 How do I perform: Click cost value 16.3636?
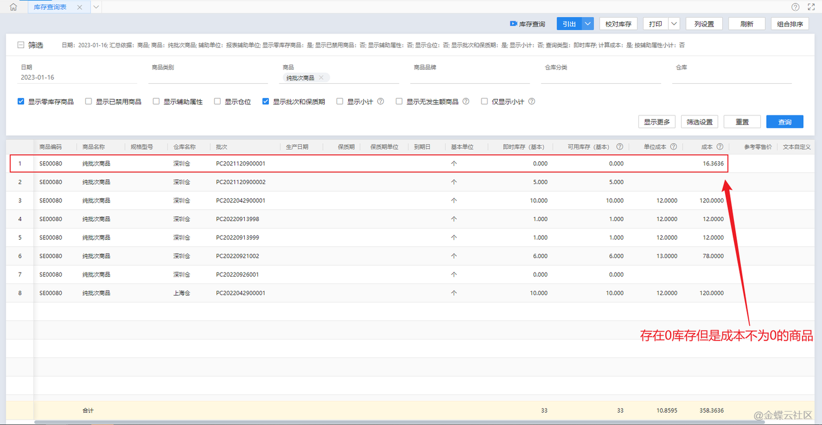713,164
